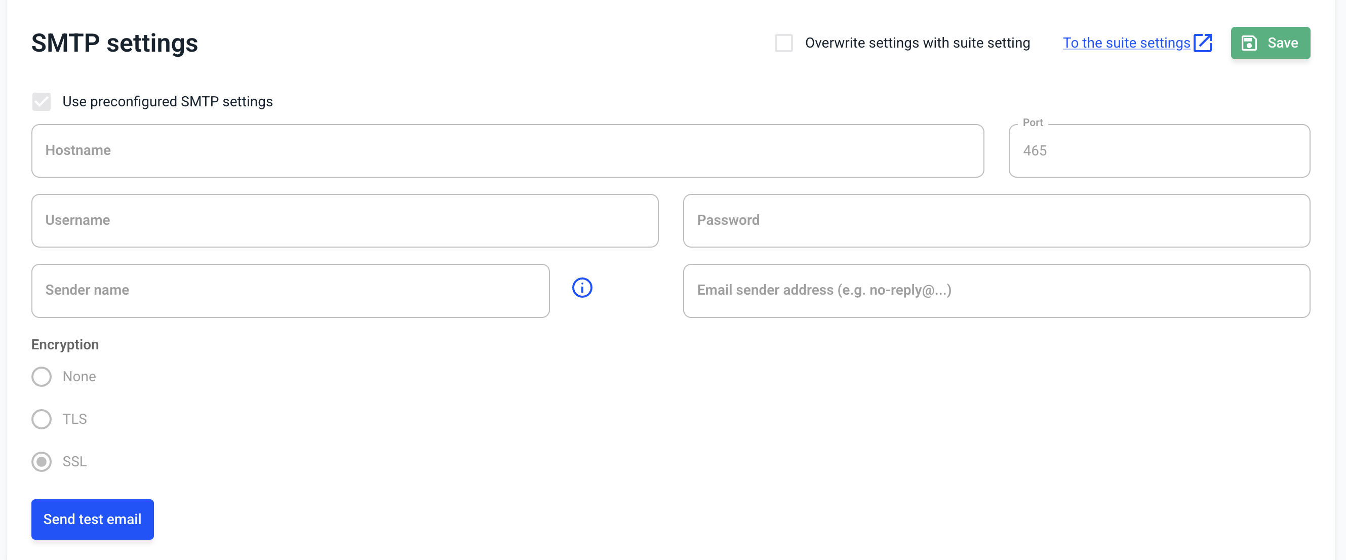Select TLS encryption radio button

(42, 419)
